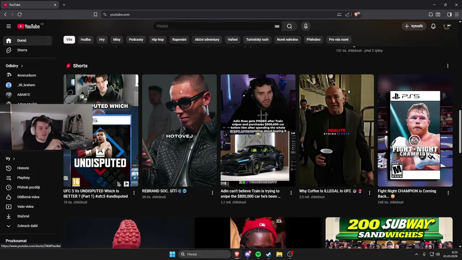Select the Nově nahráno filter chip

(287, 39)
